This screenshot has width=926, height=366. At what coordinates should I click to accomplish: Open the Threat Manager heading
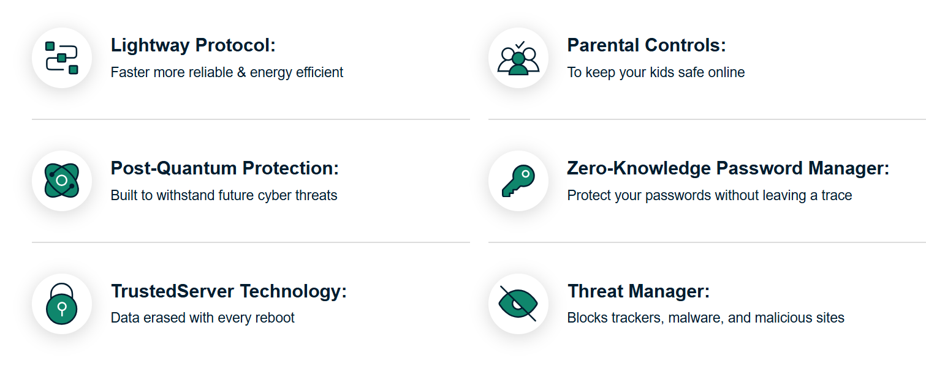[x=638, y=291]
